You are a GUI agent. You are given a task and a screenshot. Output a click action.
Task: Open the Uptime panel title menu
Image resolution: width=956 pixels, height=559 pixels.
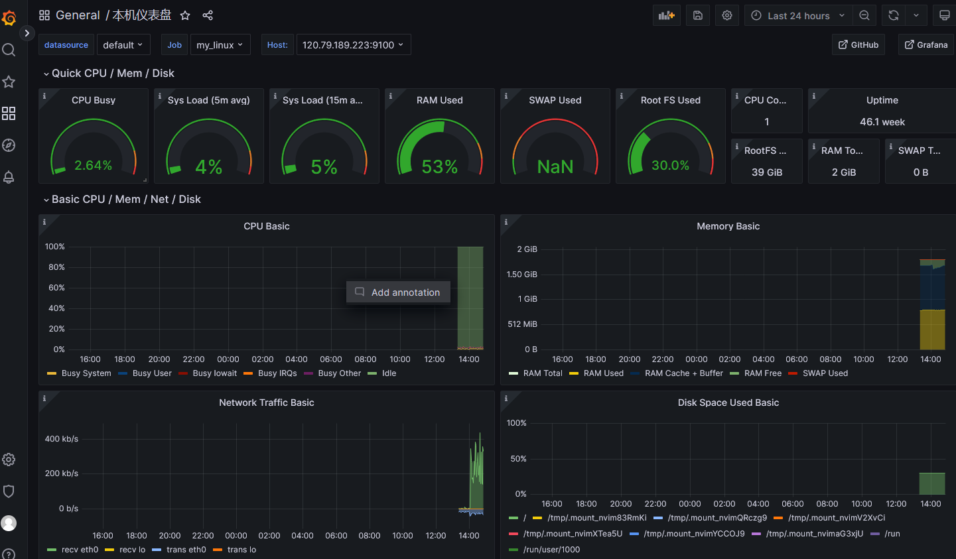pos(882,100)
